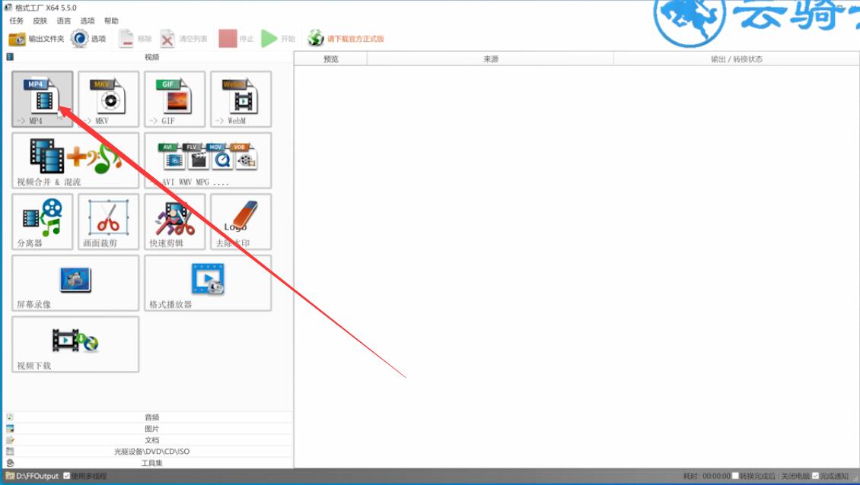Toggle the completion notification checkbox (完成通知)
The width and height of the screenshot is (860, 485).
click(815, 476)
